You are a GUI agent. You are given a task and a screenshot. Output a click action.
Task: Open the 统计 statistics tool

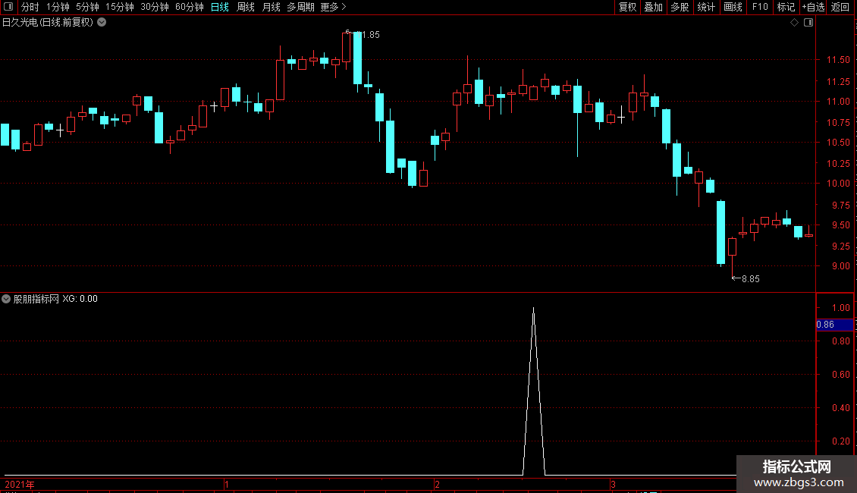pyautogui.click(x=706, y=7)
